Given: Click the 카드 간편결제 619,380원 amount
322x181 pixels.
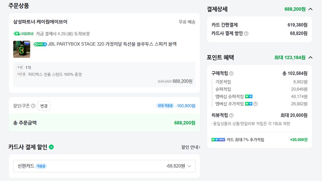Looking at the screenshot, I should tap(297, 25).
